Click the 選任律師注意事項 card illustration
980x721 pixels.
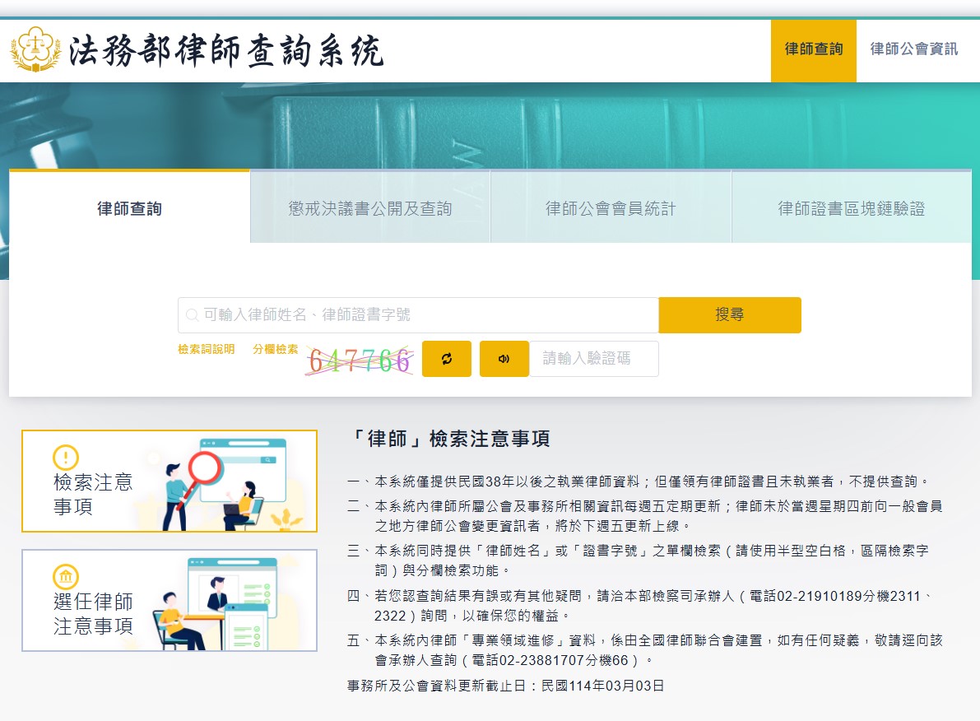pos(222,601)
